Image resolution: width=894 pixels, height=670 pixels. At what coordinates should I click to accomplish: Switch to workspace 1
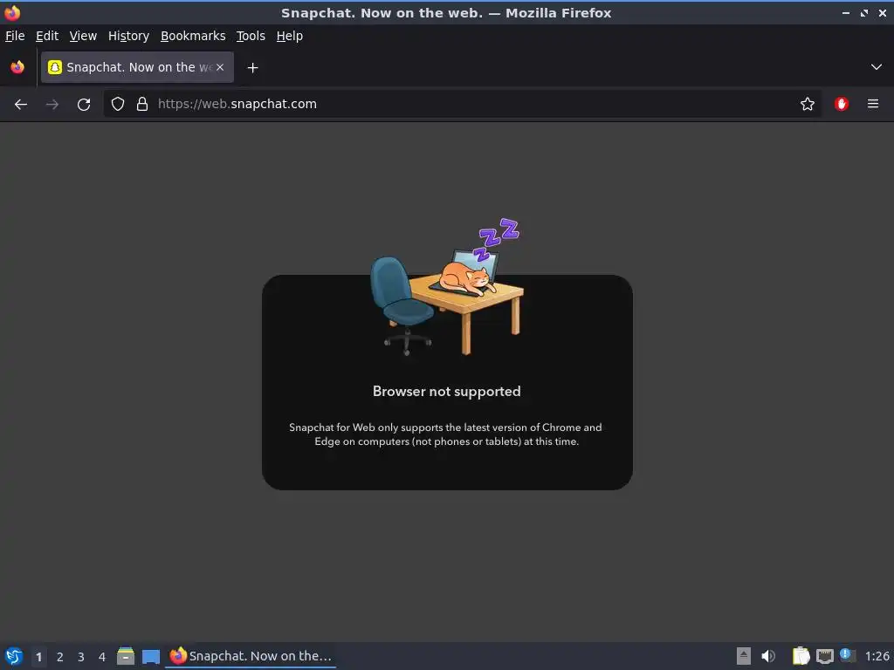(38, 657)
